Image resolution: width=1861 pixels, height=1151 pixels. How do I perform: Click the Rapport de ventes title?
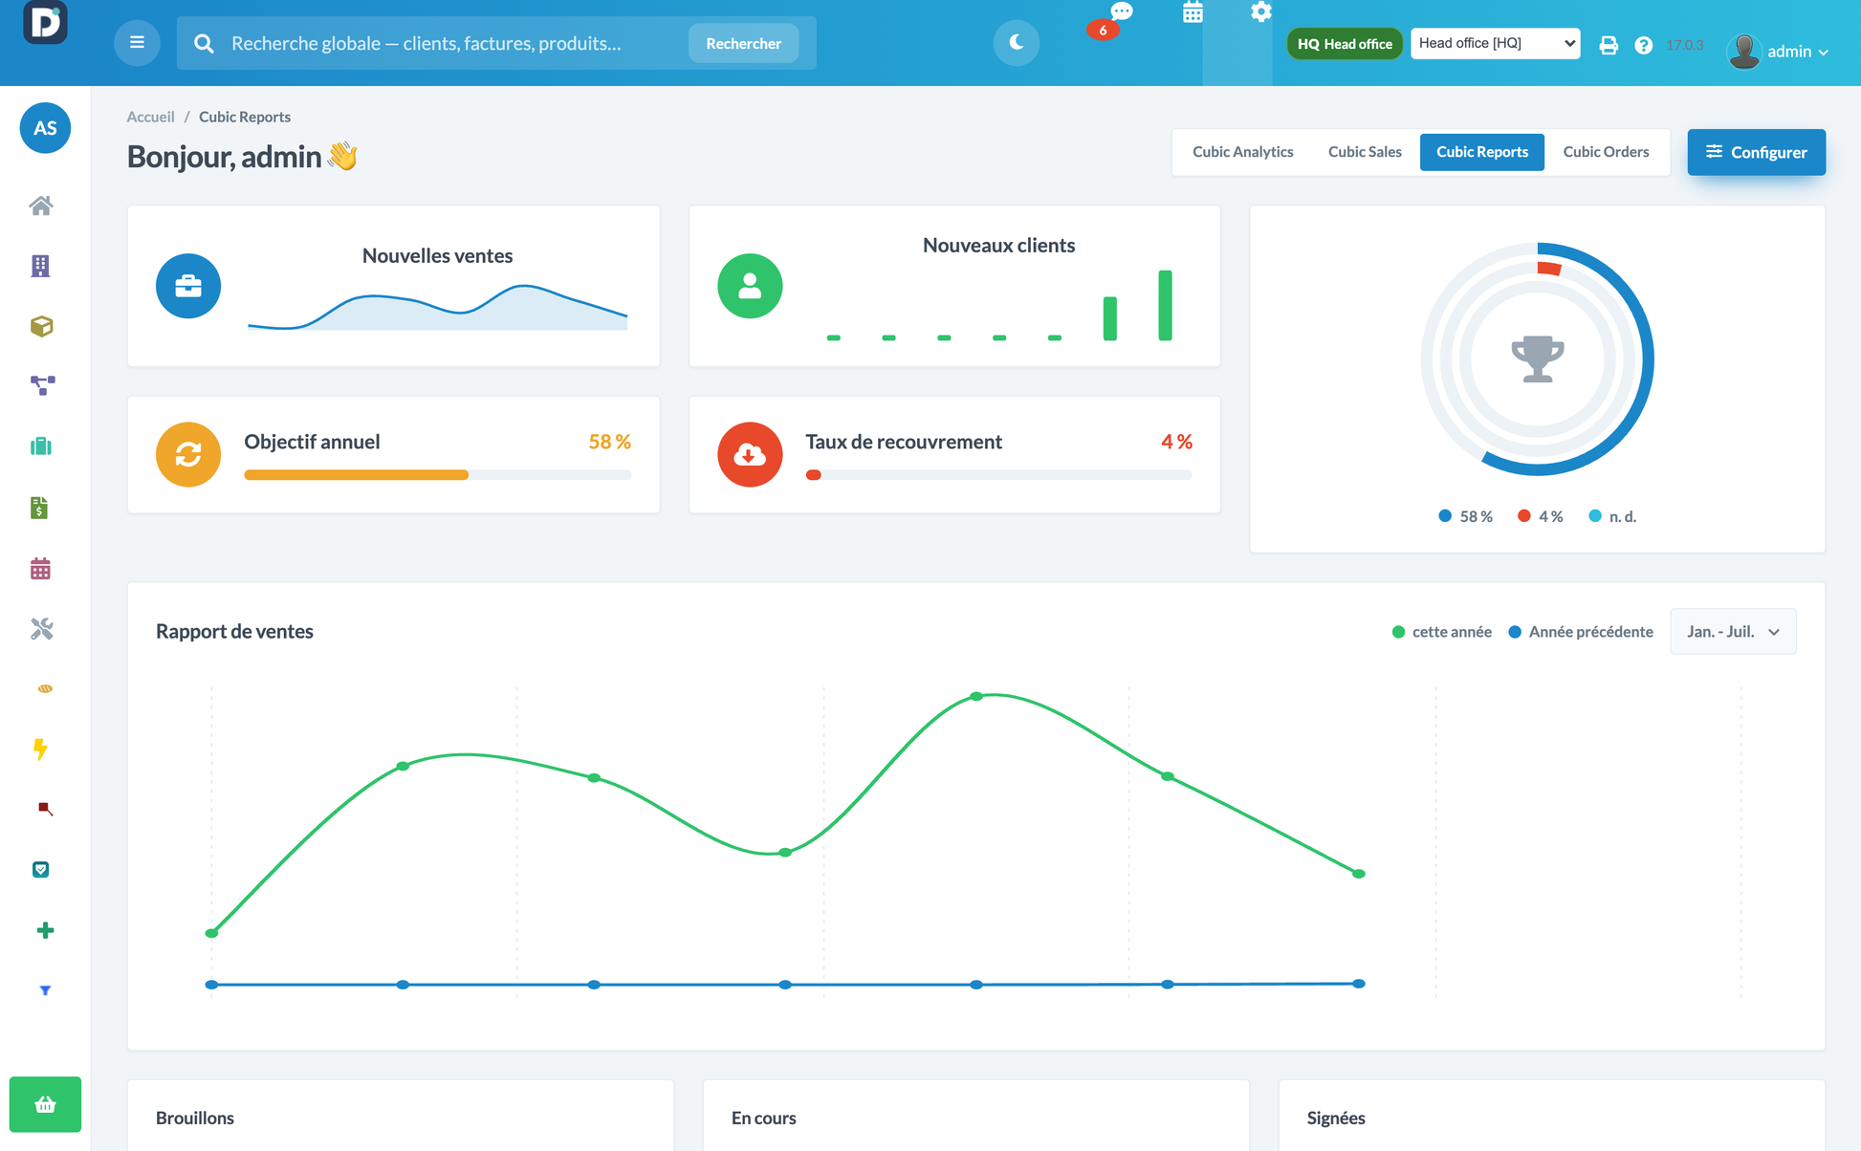[234, 631]
